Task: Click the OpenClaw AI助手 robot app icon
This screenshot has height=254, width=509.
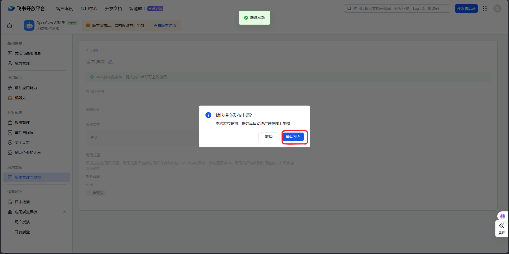Action: [29, 25]
